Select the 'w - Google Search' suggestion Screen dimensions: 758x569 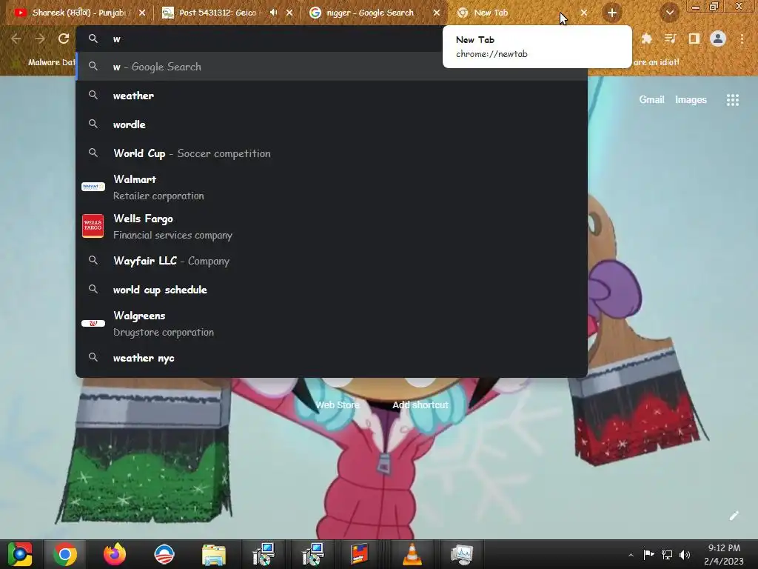[x=332, y=67]
